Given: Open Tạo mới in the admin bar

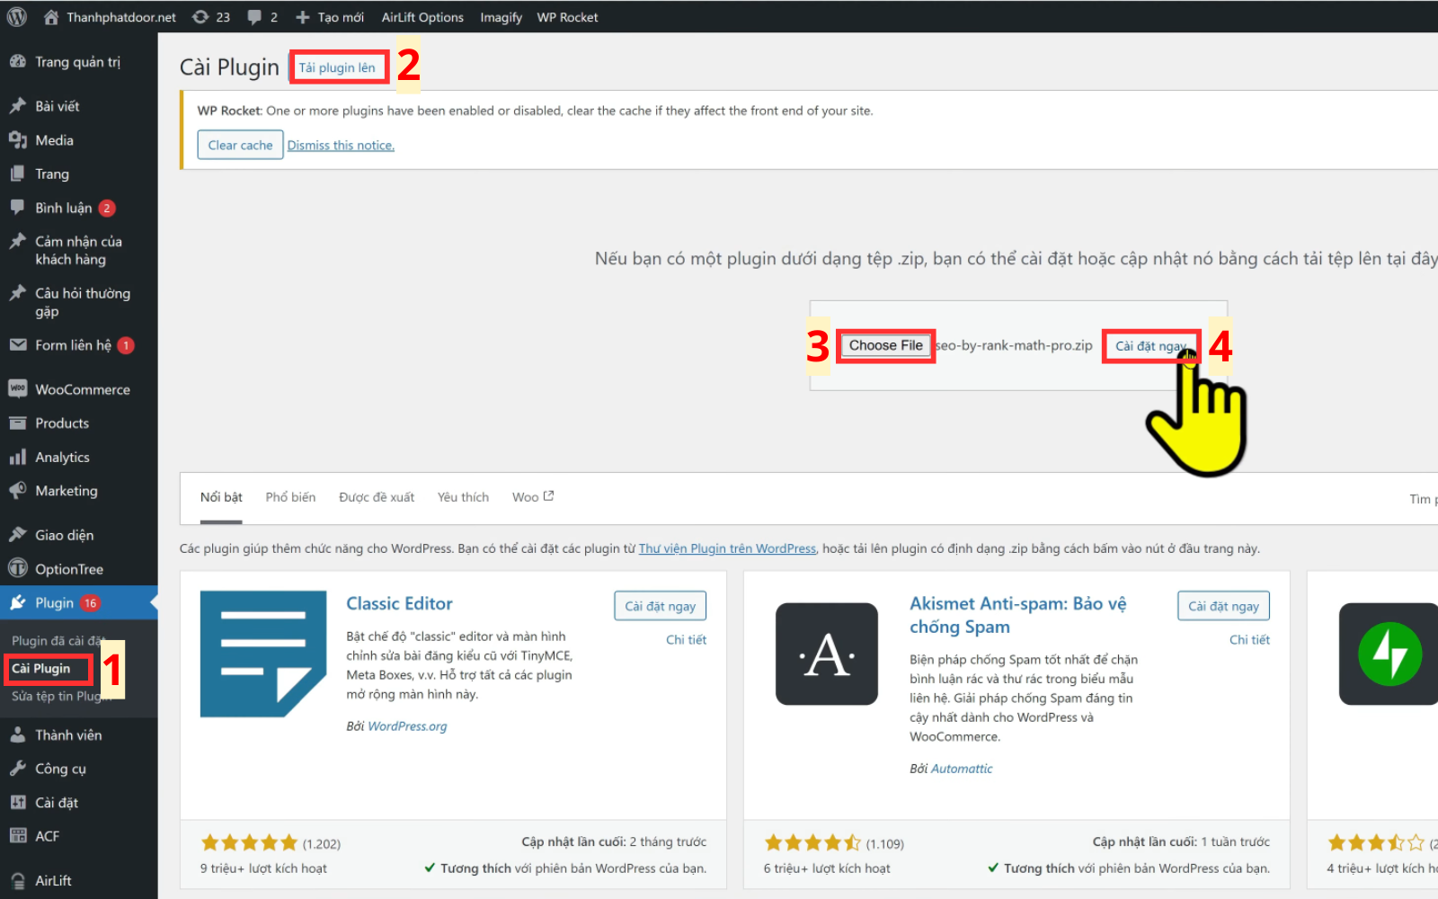Looking at the screenshot, I should coord(329,17).
